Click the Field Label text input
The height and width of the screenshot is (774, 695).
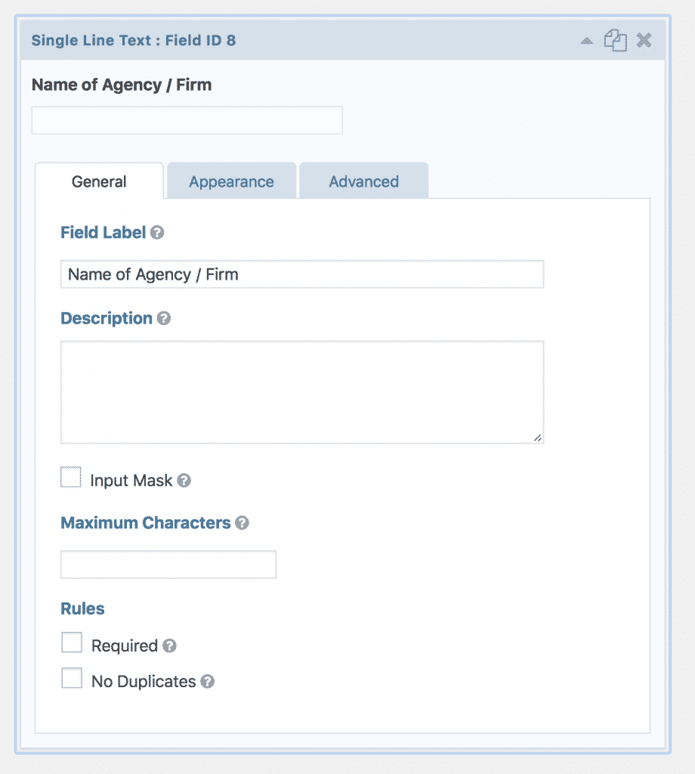point(302,274)
